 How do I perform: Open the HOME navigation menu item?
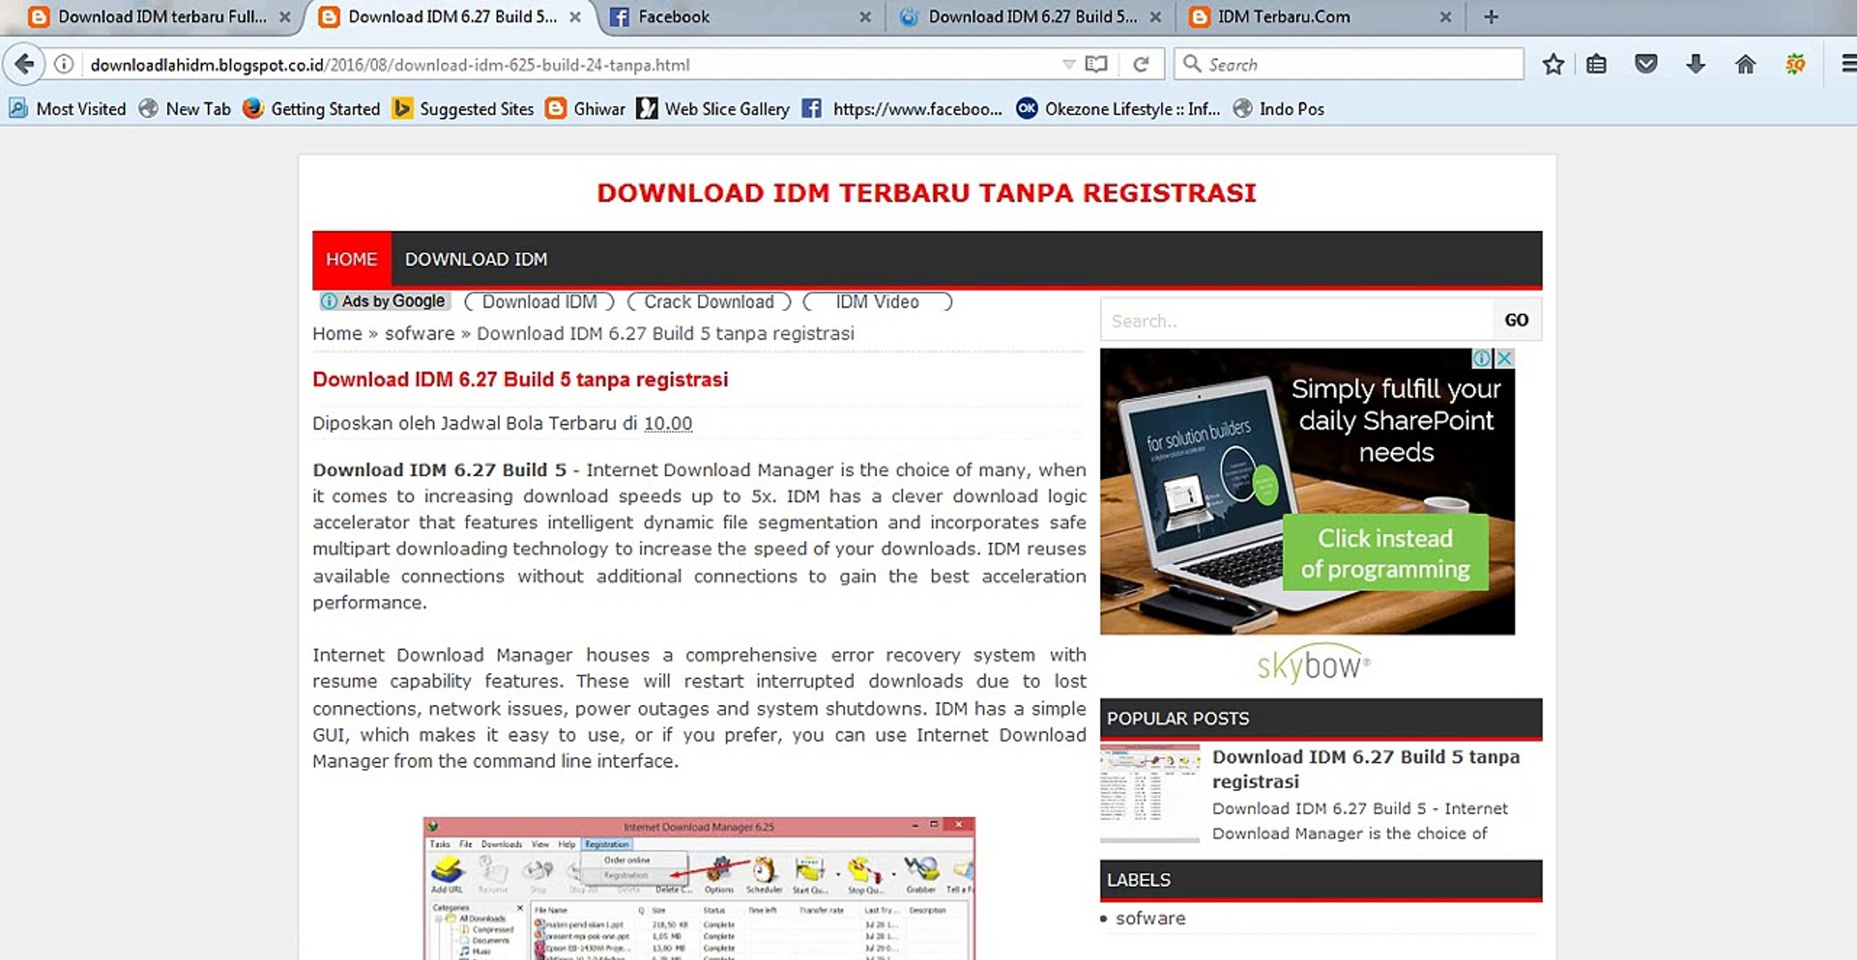click(x=351, y=260)
